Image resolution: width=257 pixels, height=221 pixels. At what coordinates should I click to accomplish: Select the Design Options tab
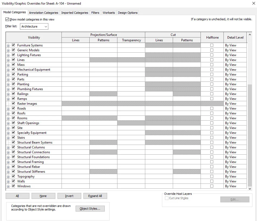(x=128, y=13)
